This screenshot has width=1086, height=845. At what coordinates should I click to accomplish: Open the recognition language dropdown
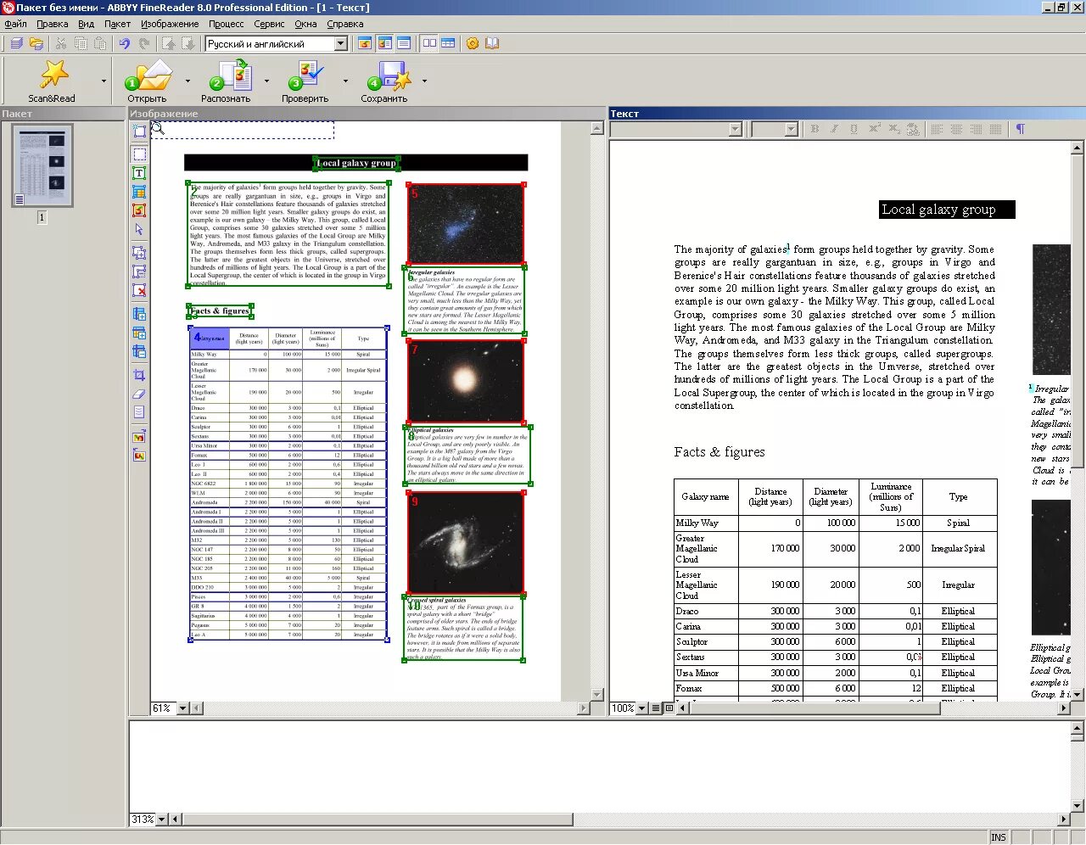coord(341,43)
